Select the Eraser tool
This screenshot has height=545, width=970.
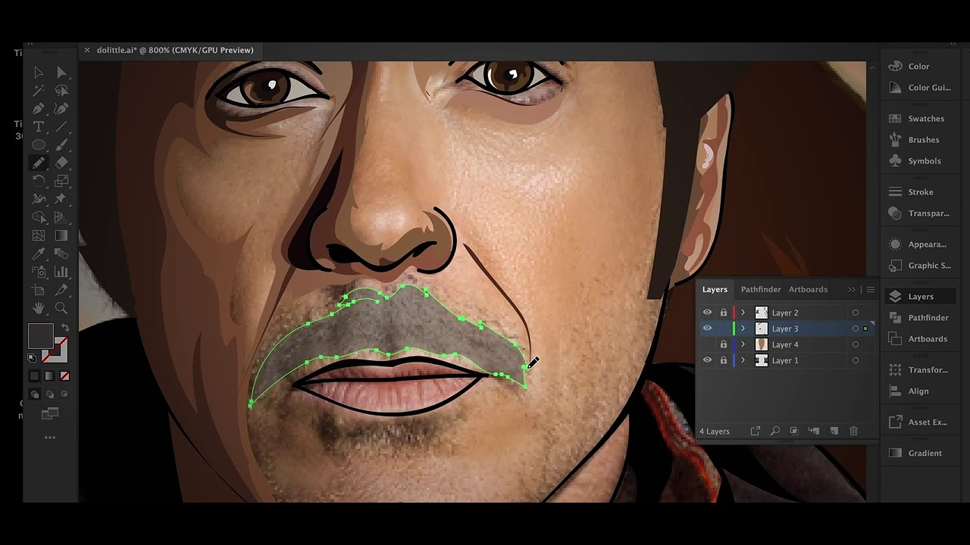(x=61, y=163)
